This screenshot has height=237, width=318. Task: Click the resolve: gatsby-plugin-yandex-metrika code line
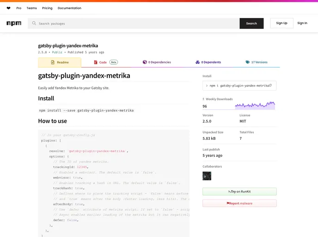pyautogui.click(x=89, y=151)
